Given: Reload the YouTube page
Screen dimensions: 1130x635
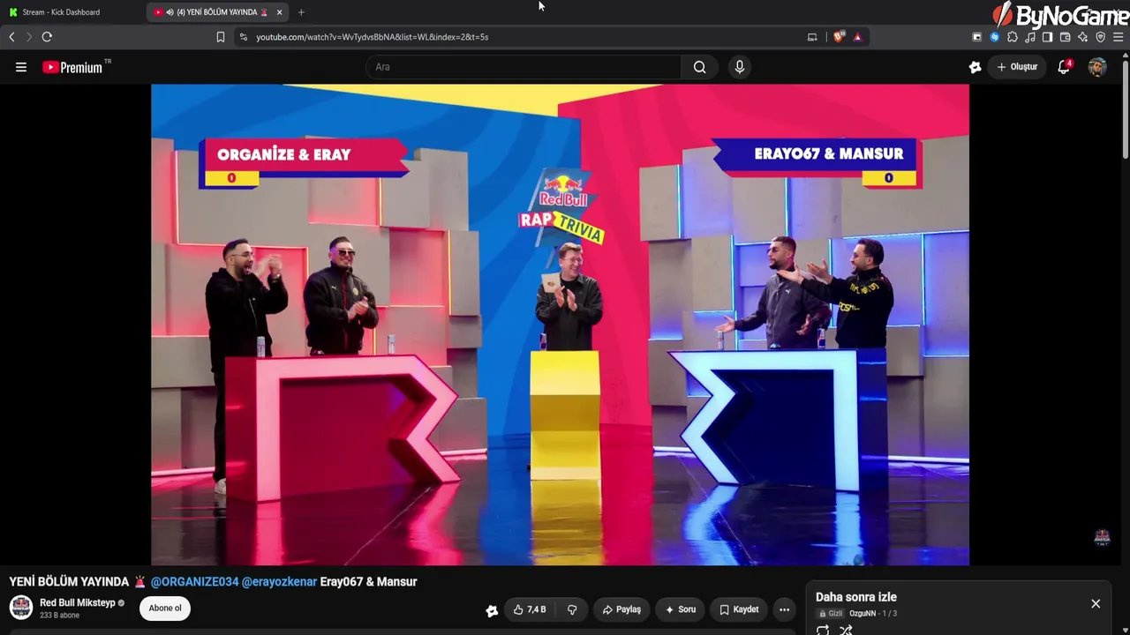Looking at the screenshot, I should [47, 37].
